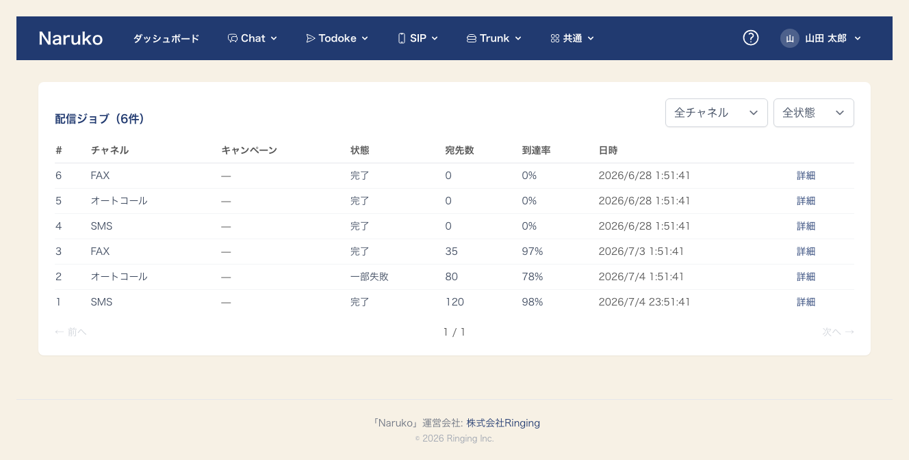The image size is (909, 460).
Task: Click the Todoke paper plane icon
Action: click(311, 38)
